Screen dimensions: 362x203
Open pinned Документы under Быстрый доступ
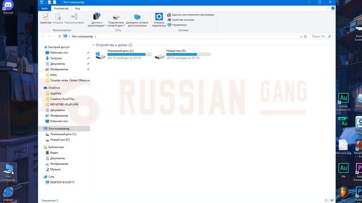(x=58, y=64)
